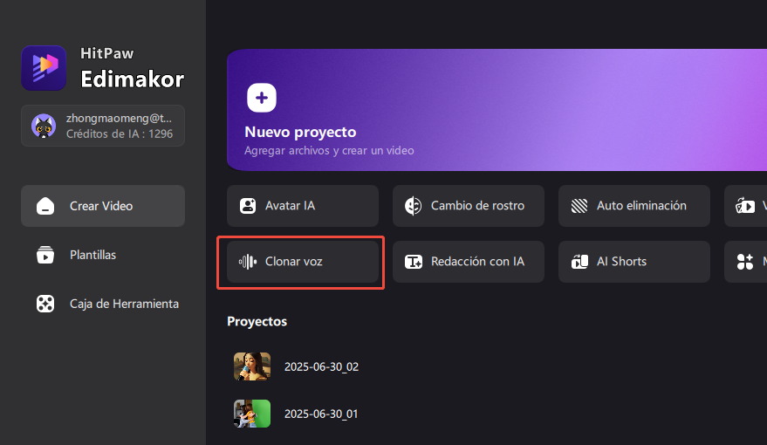Click the cut-off grid sparkle icon after AI Shorts

pyautogui.click(x=745, y=262)
